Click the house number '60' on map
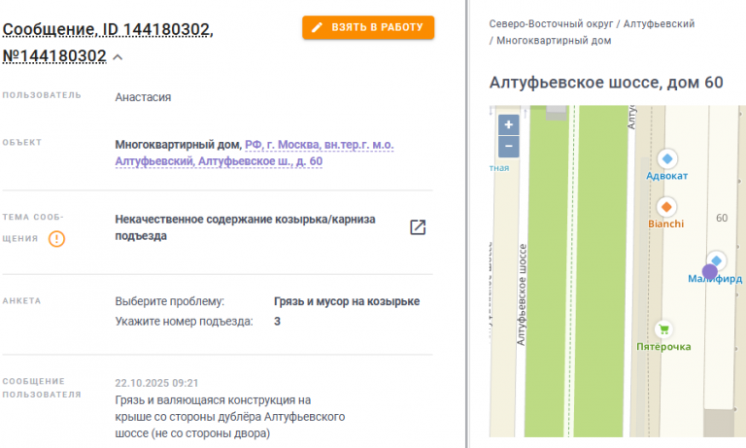 click(722, 218)
